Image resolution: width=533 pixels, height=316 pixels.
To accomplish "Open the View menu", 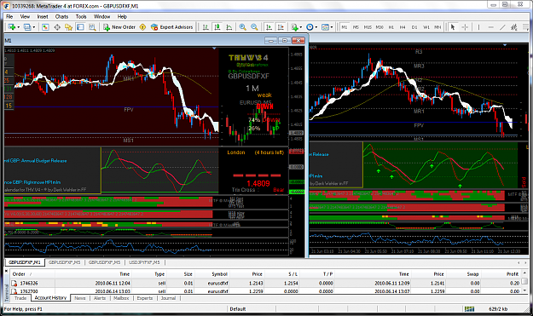I will pyautogui.click(x=25, y=16).
